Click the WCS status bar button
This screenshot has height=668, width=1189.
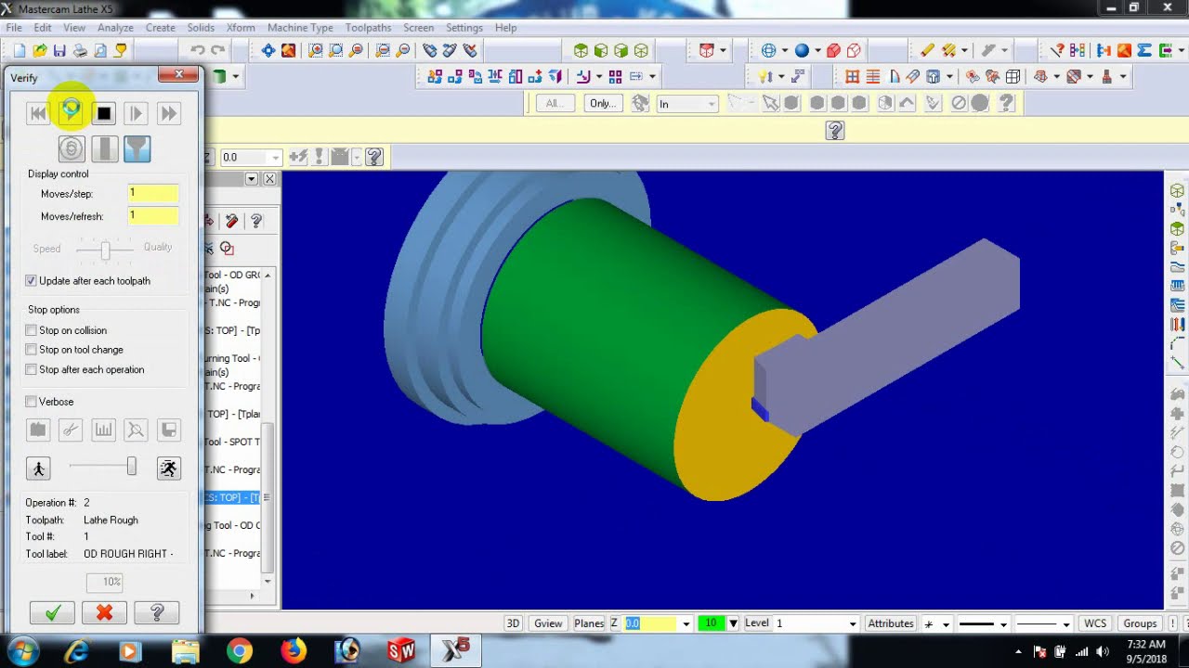pyautogui.click(x=1095, y=623)
